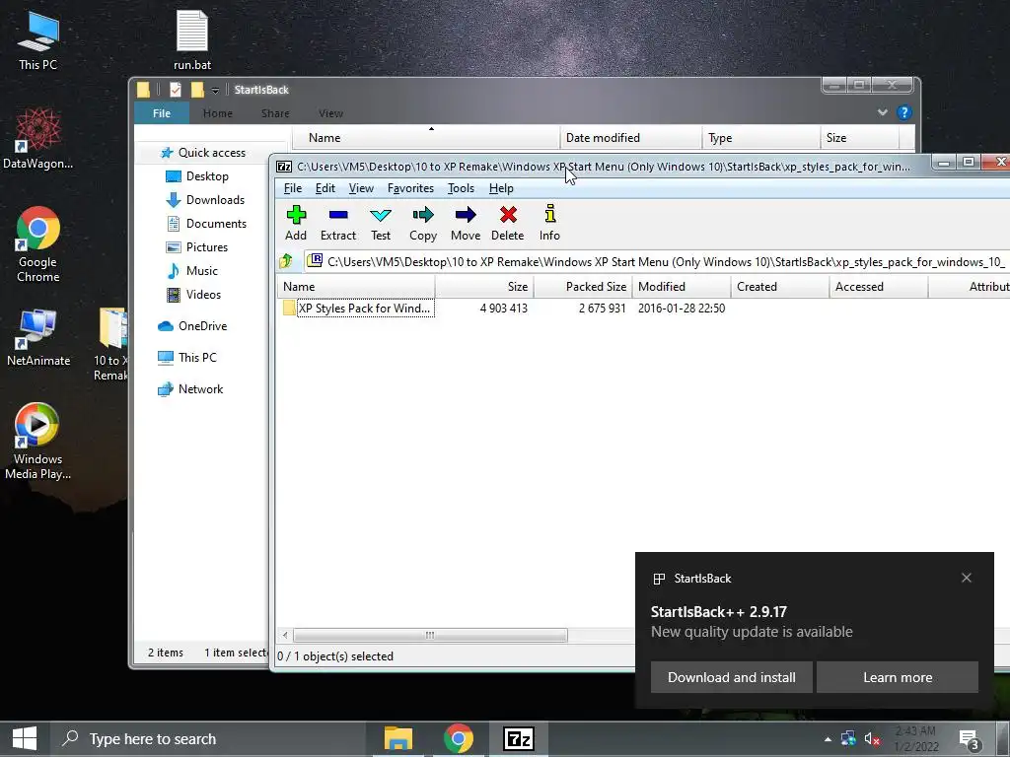Screen dimensions: 1010x757
Task: Click Download and install in notification
Action: click(731, 677)
